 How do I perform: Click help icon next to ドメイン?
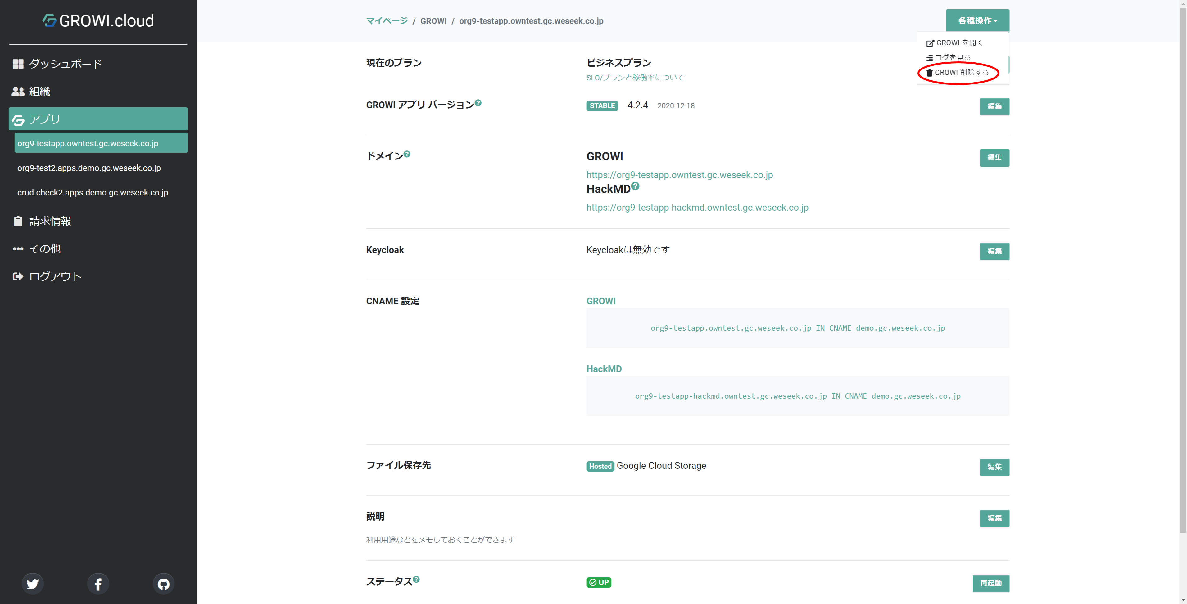tap(407, 154)
